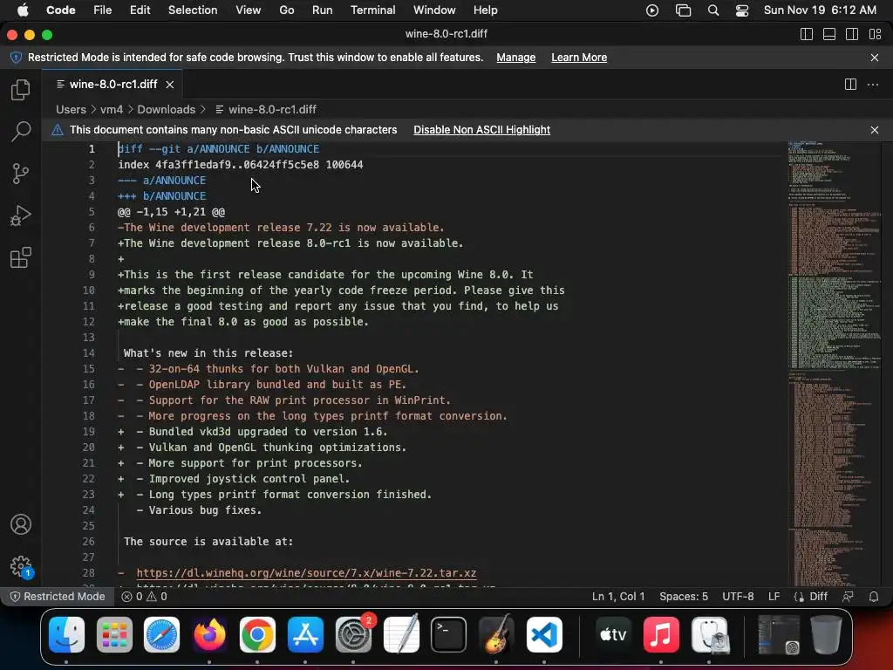Open System Settings from the Dock
The image size is (893, 670).
(x=353, y=634)
